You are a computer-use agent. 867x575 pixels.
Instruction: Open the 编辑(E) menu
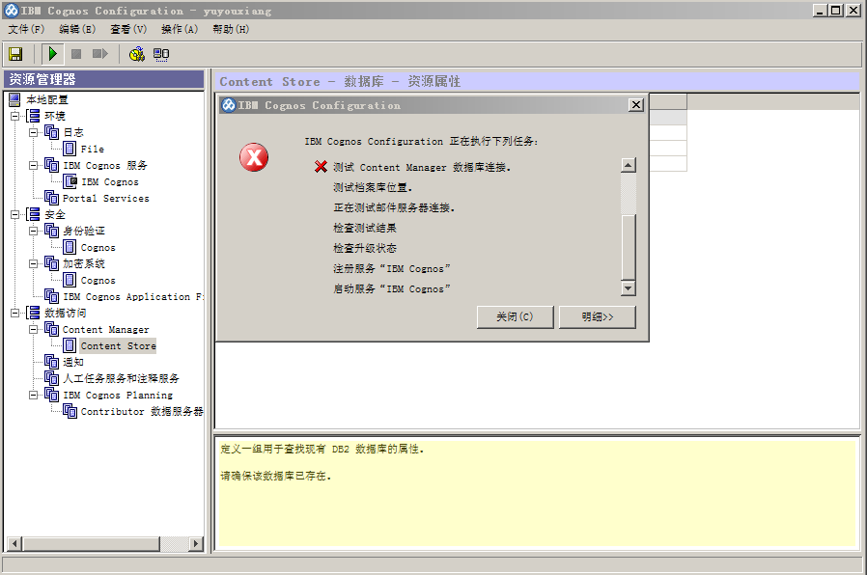(77, 29)
